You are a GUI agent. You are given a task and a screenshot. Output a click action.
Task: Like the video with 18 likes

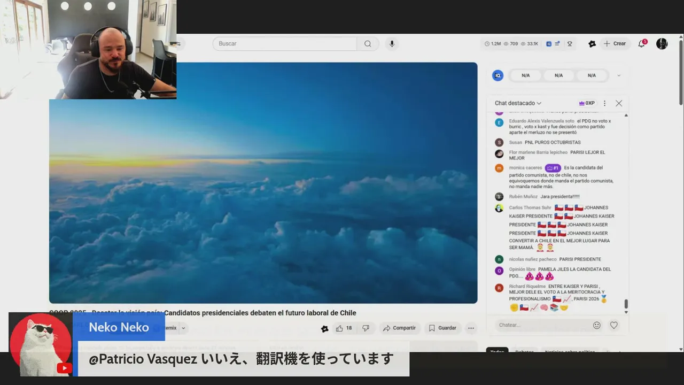[x=344, y=328]
